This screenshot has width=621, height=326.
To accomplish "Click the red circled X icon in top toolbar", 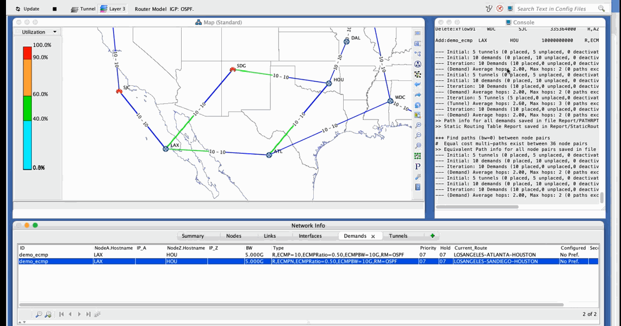I will (500, 9).
